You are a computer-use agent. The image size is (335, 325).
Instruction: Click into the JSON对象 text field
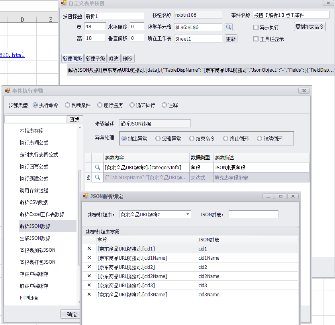point(253,215)
